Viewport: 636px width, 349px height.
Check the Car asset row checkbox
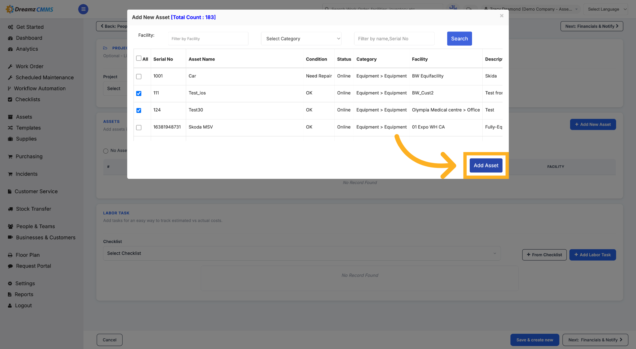139,76
